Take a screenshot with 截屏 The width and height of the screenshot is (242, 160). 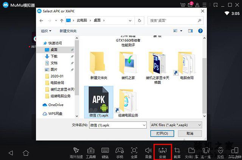pos(177,152)
